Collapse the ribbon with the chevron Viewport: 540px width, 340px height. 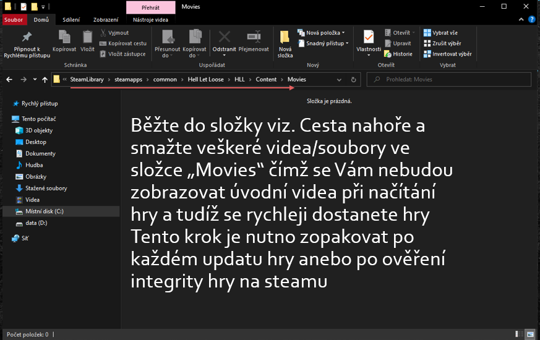[x=521, y=20]
